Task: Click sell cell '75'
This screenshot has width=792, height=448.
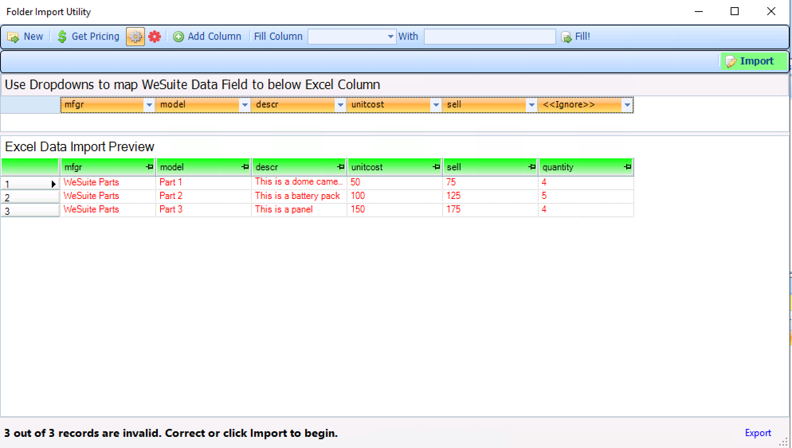Action: 490,183
